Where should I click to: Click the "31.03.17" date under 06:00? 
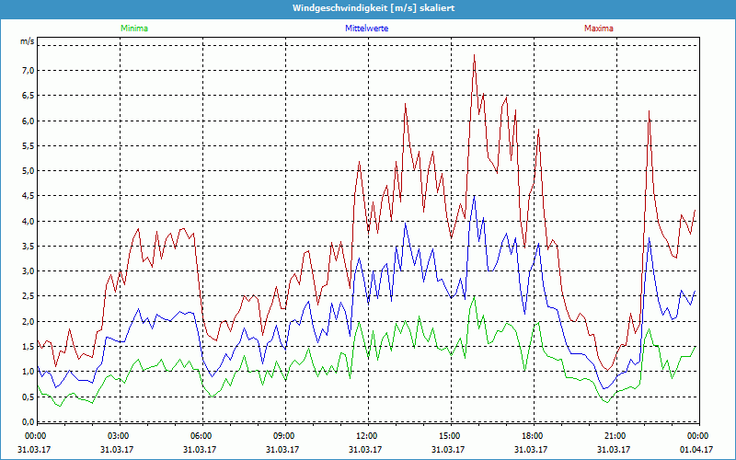200,449
